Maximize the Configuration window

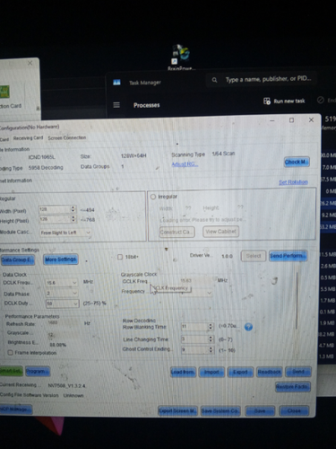click(291, 120)
